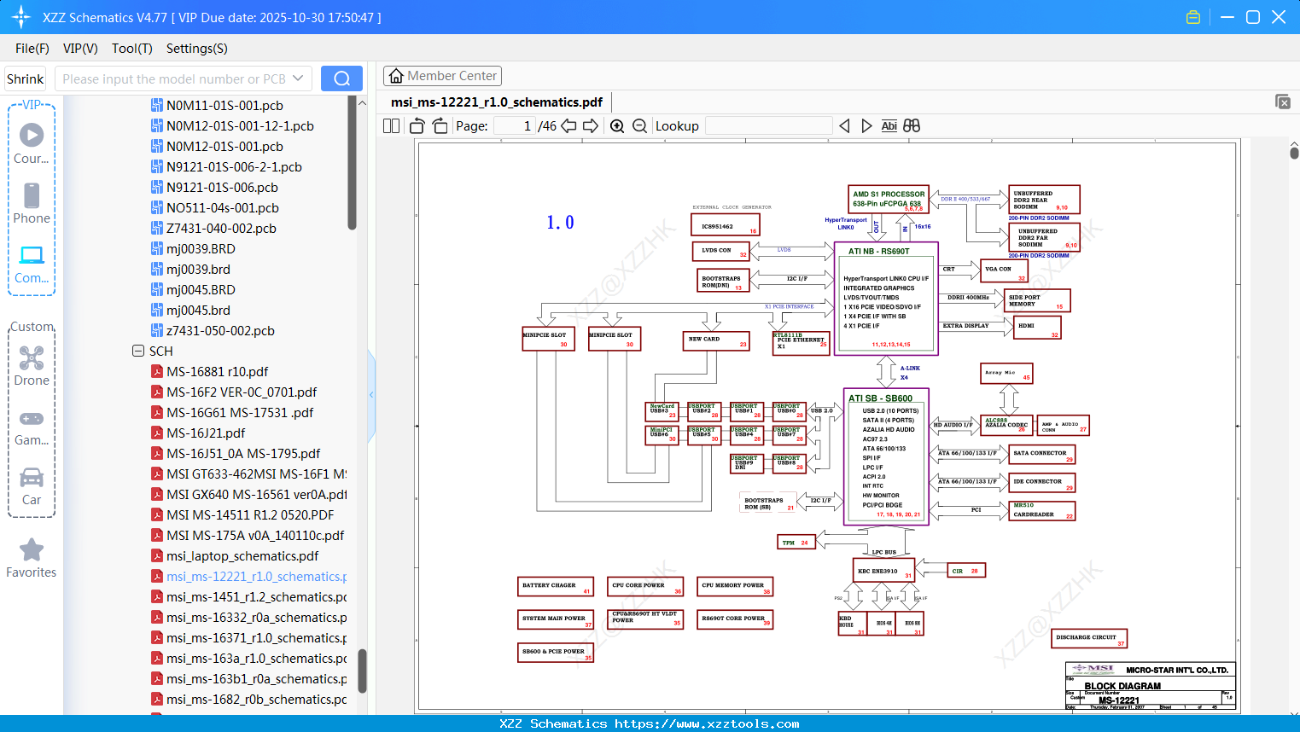
Task: Open advanced search with the binoculars icon
Action: tap(912, 125)
